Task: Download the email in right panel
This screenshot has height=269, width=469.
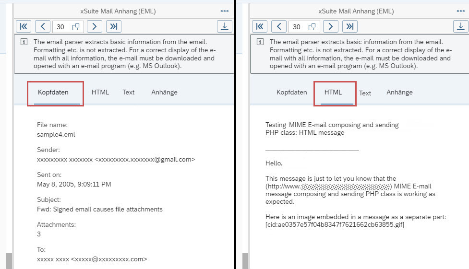Action: coord(461,26)
